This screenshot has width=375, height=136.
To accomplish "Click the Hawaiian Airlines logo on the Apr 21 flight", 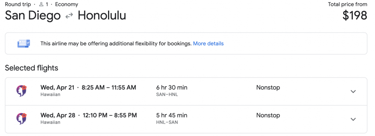I will 21,91.
